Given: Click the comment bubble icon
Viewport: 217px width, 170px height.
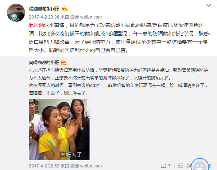Looking at the screenshot, I should pyautogui.click(x=181, y=166).
